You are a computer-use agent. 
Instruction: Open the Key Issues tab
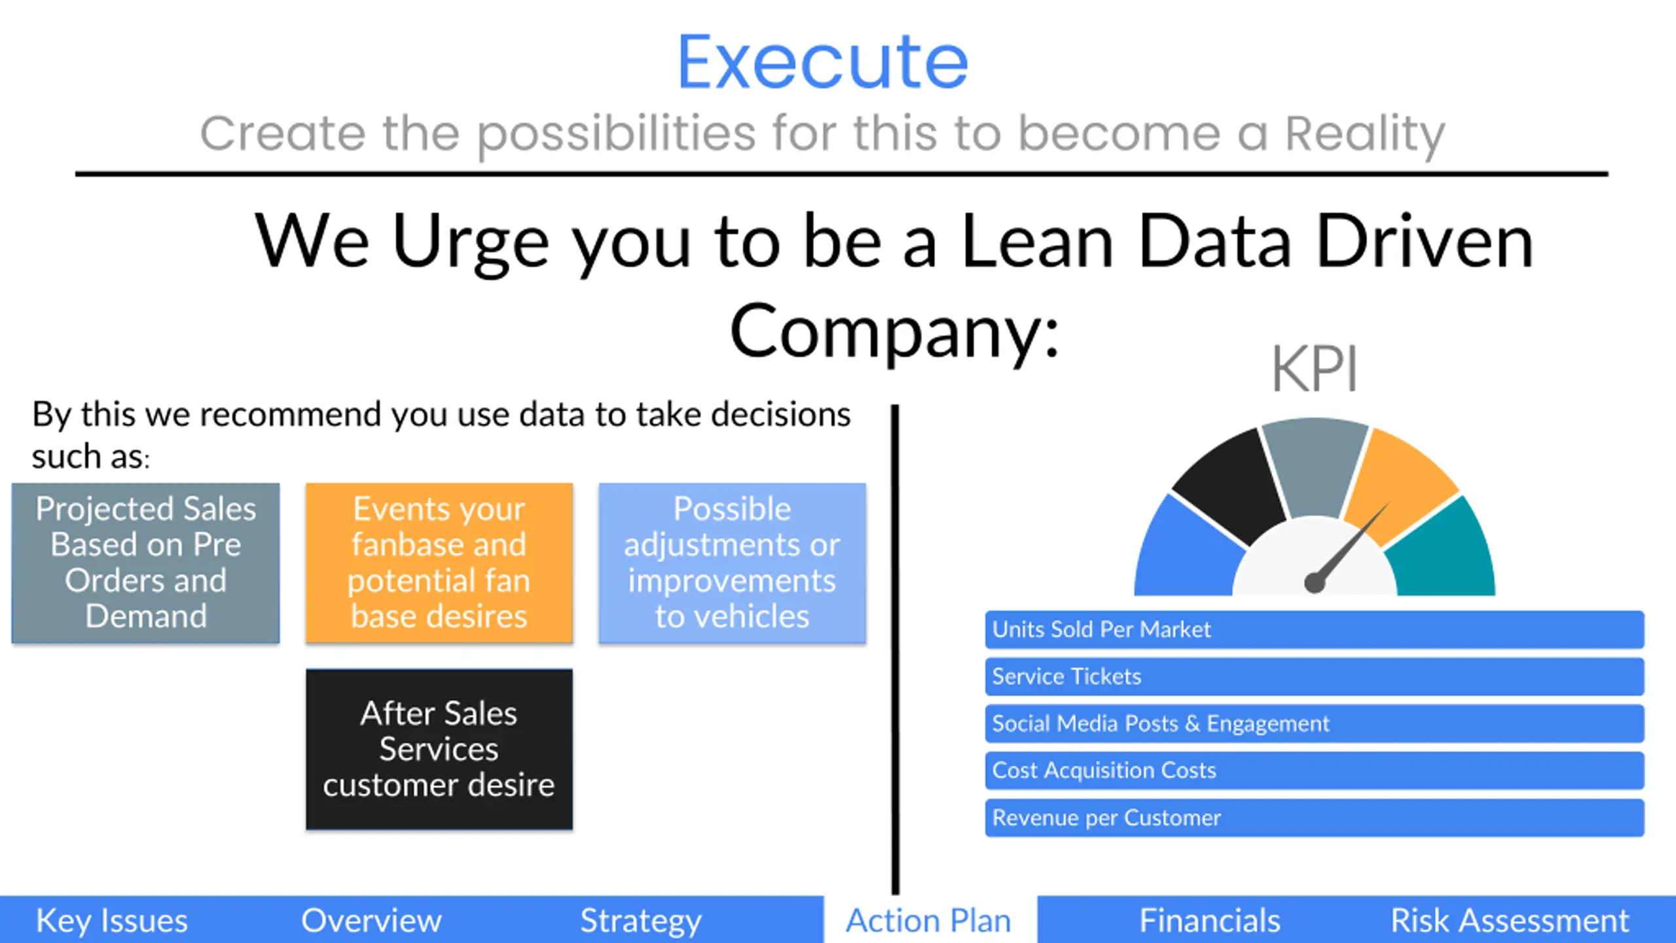[112, 920]
